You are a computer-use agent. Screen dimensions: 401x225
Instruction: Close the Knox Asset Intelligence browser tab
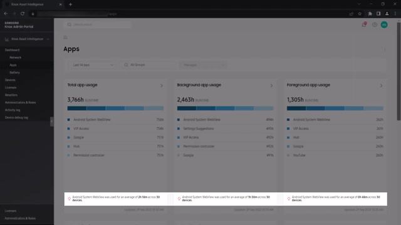60,4
